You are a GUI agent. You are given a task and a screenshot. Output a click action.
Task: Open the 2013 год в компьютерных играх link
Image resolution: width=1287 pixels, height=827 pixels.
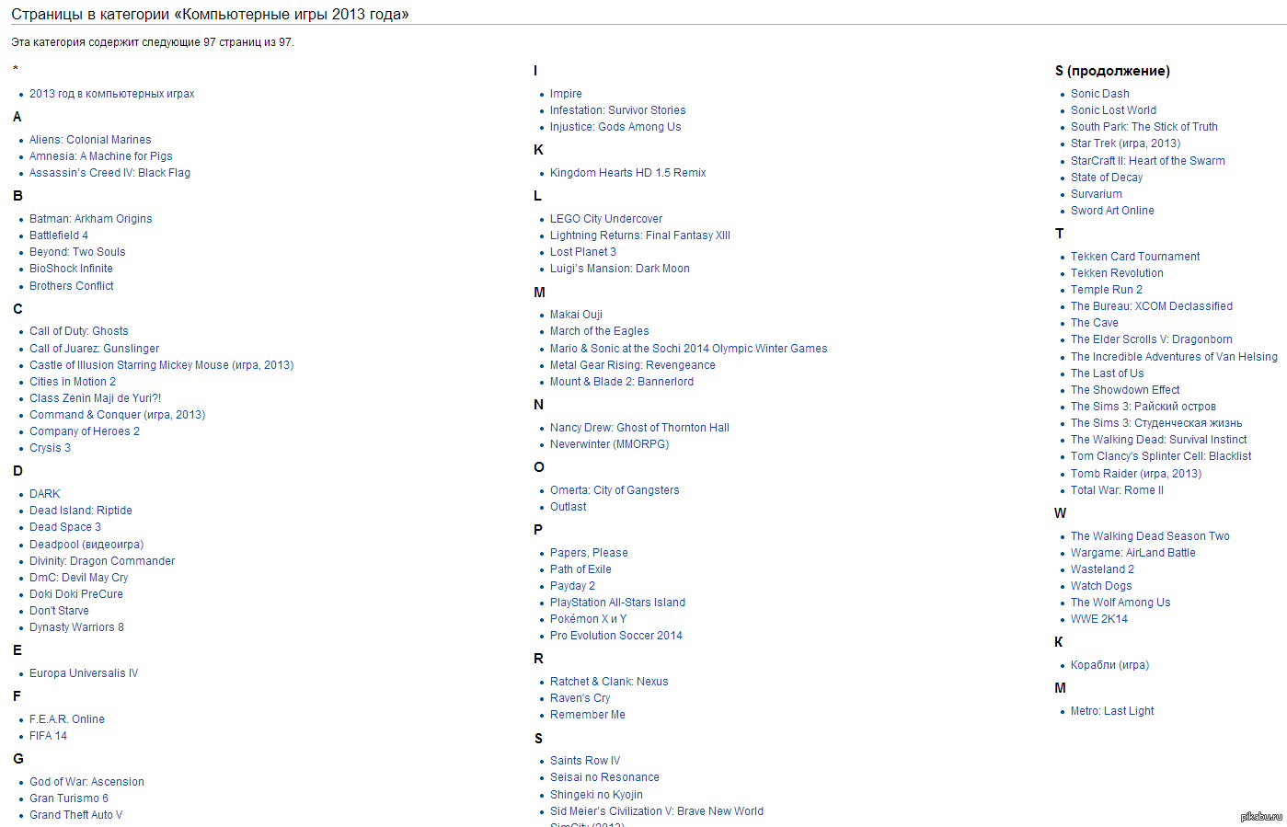point(111,94)
